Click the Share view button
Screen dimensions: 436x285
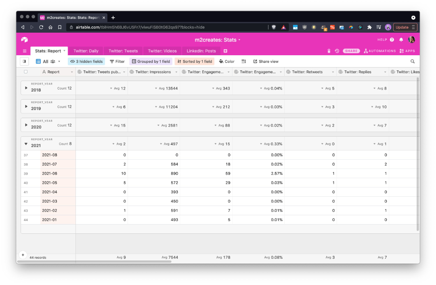coord(266,61)
